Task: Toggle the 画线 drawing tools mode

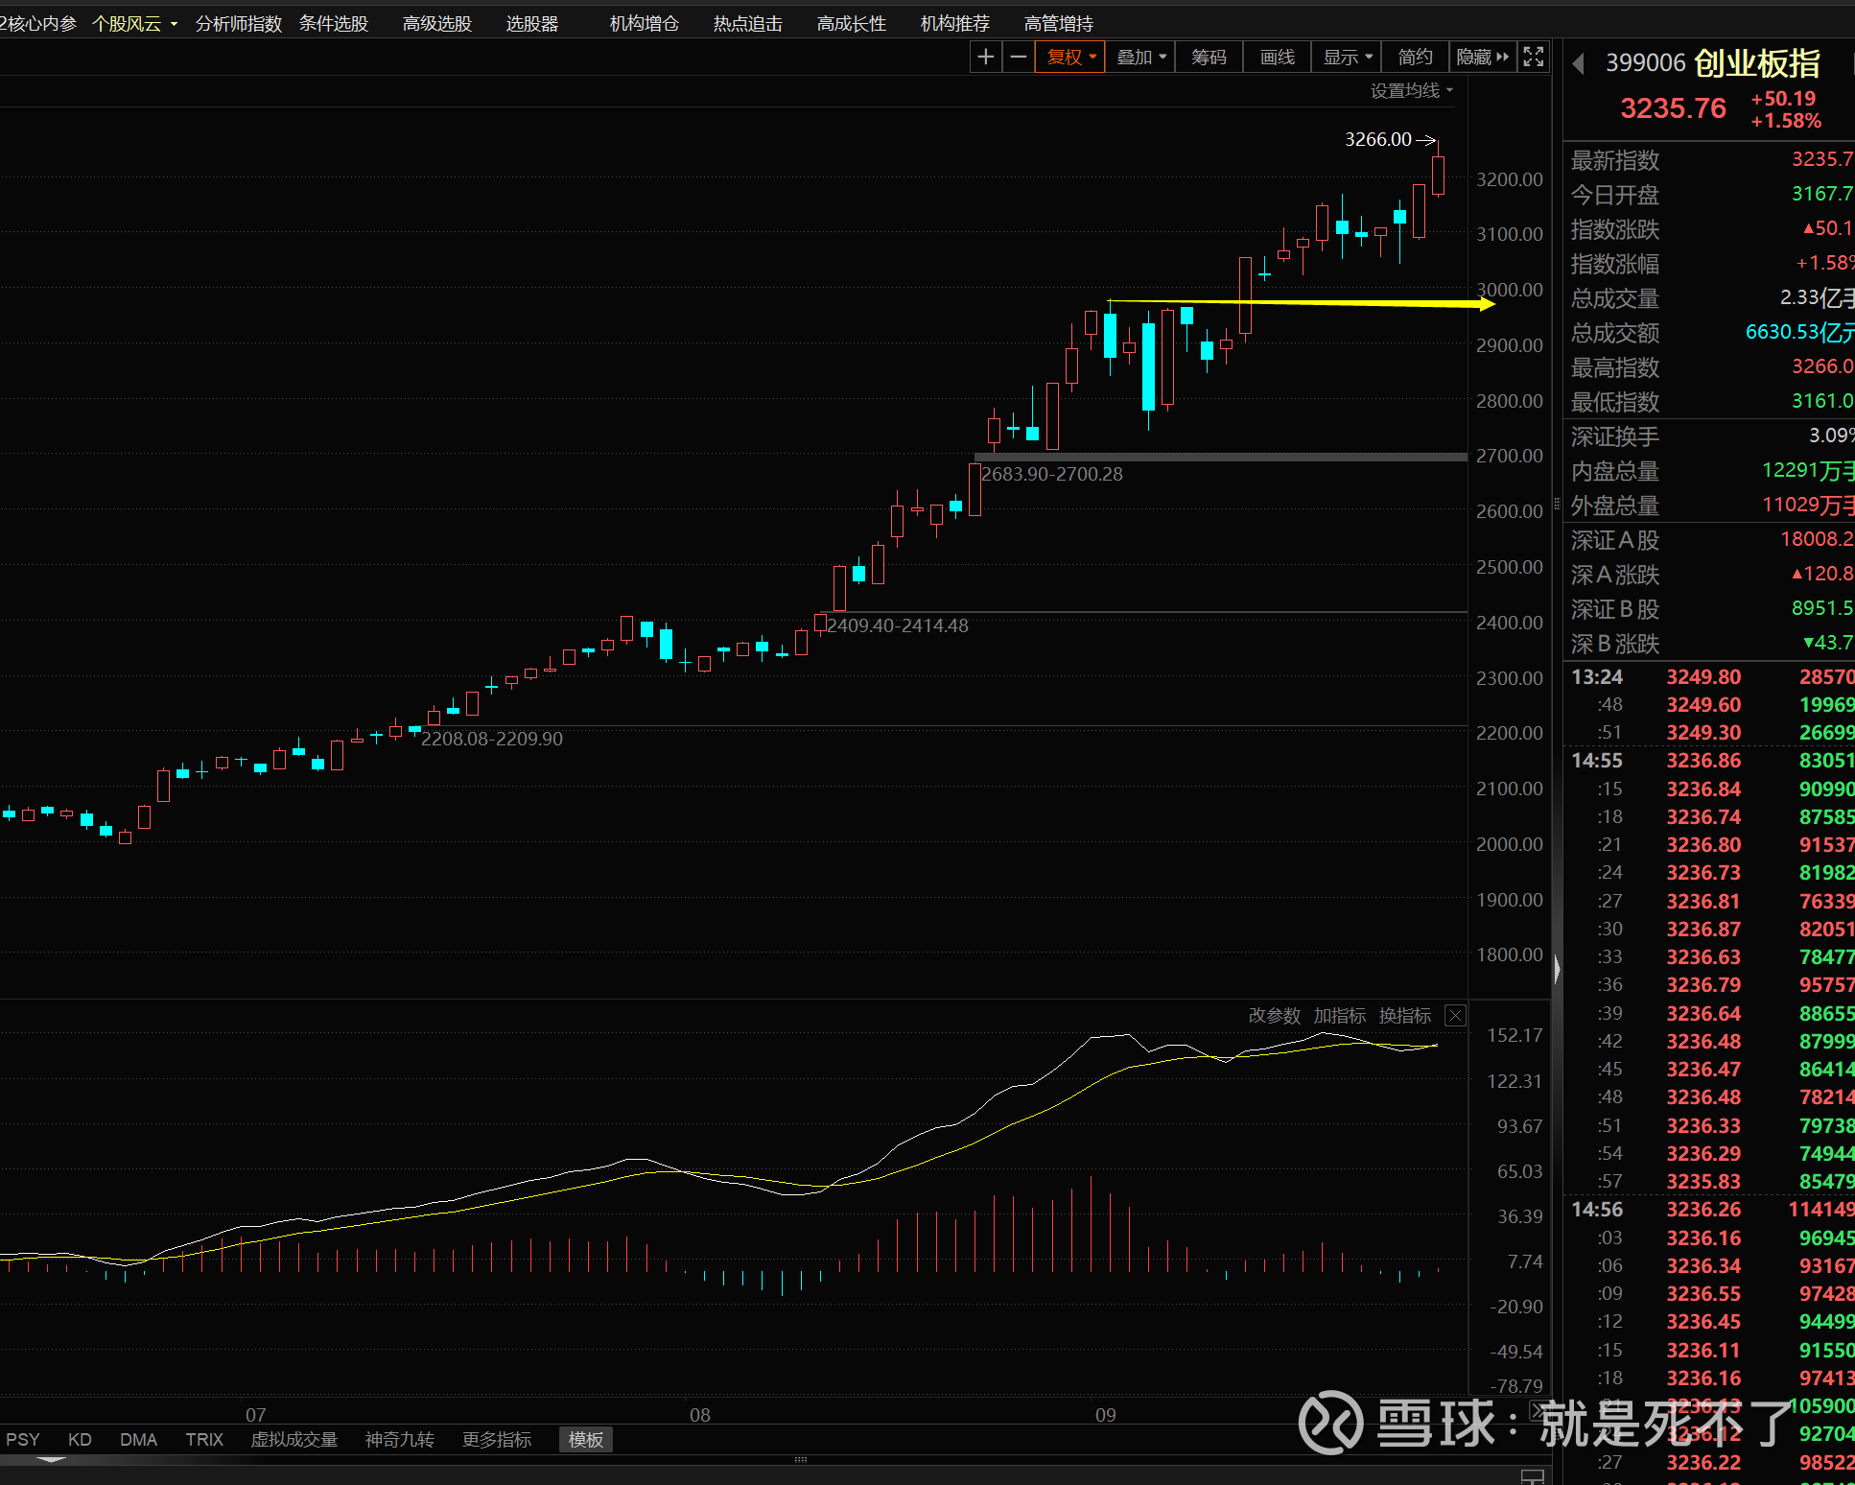Action: click(1277, 58)
